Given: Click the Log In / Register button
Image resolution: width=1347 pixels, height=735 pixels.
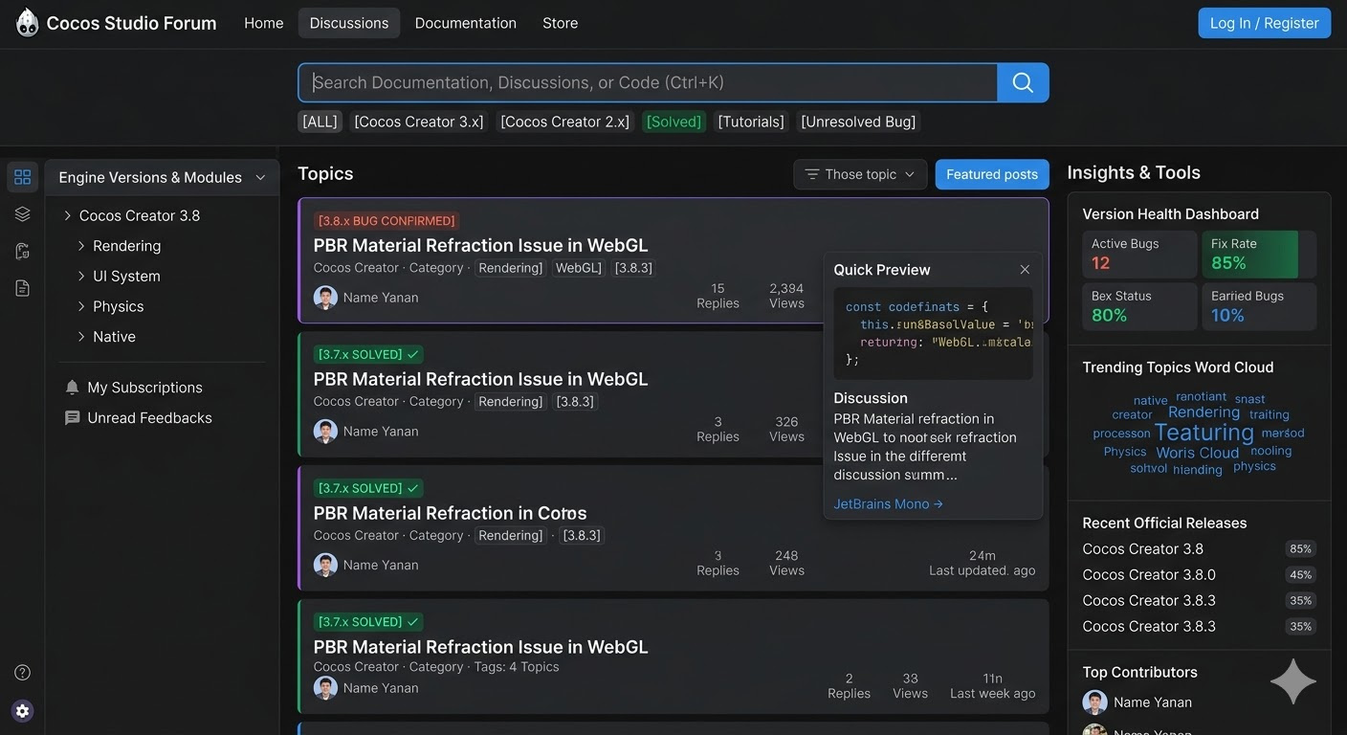Looking at the screenshot, I should pos(1264,23).
